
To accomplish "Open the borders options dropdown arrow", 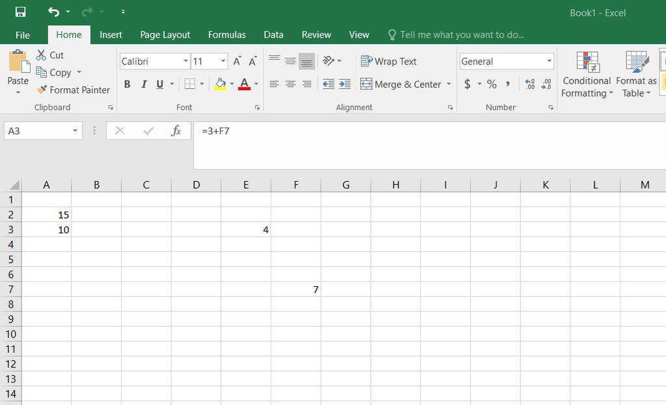I will (202, 84).
